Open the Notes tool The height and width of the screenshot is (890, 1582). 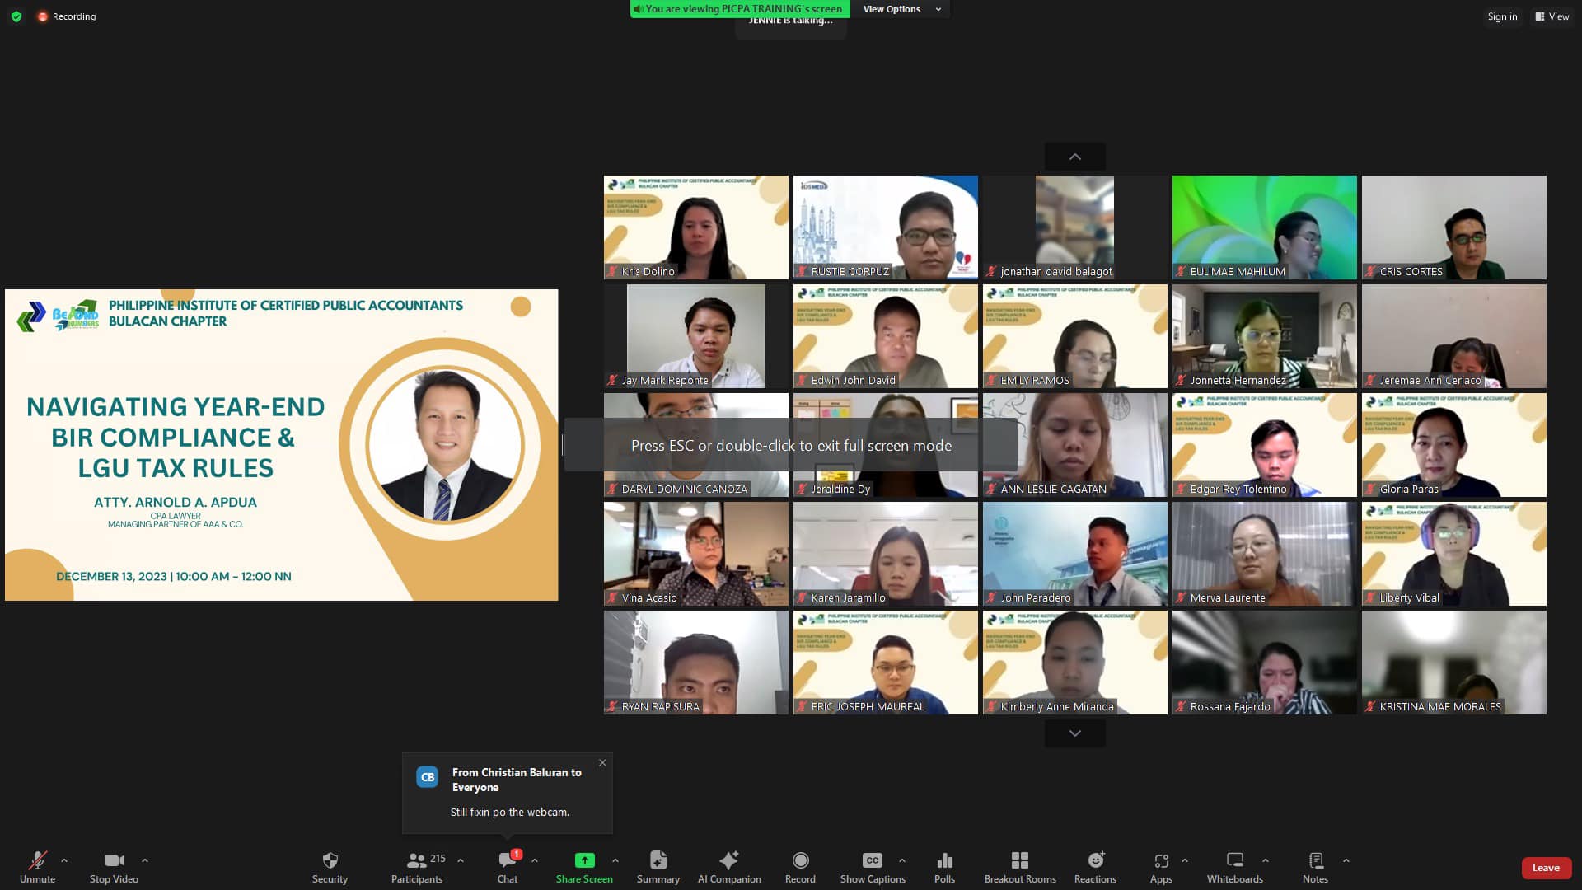pyautogui.click(x=1315, y=868)
